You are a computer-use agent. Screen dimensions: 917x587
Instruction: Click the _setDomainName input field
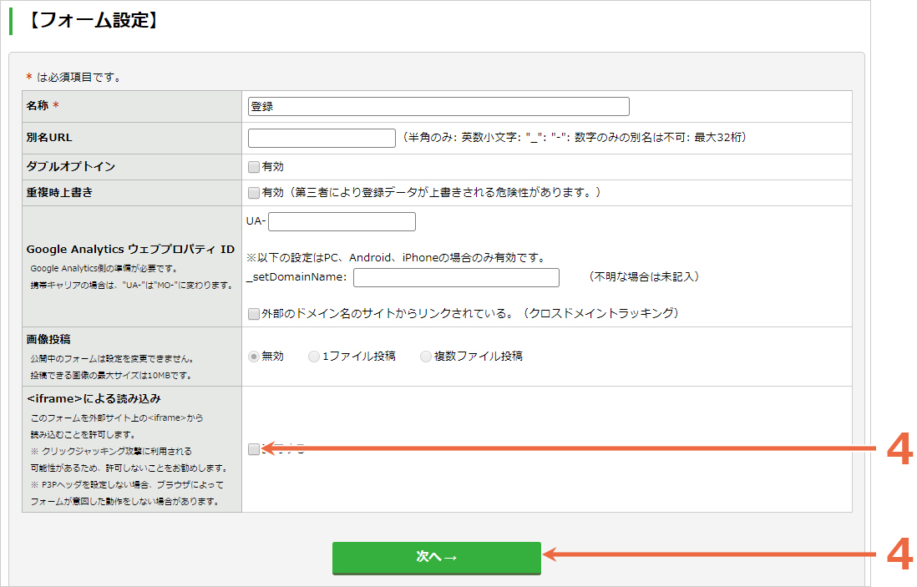(x=456, y=278)
